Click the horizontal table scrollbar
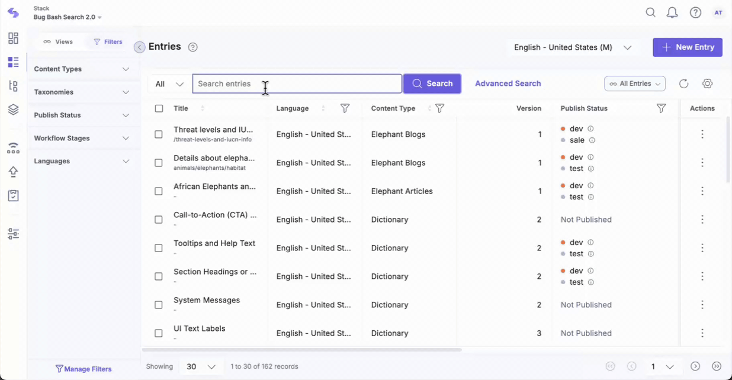The image size is (732, 380). click(x=302, y=350)
